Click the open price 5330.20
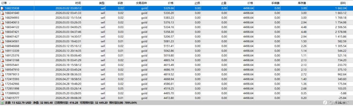Screen dimensions: 353x110 pyautogui.click(x=169, y=13)
